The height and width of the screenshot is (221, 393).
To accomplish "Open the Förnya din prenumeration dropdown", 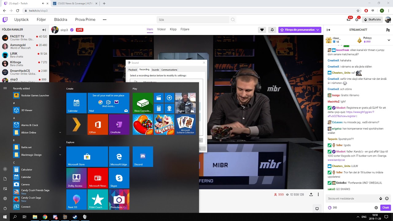I will click(300, 30).
